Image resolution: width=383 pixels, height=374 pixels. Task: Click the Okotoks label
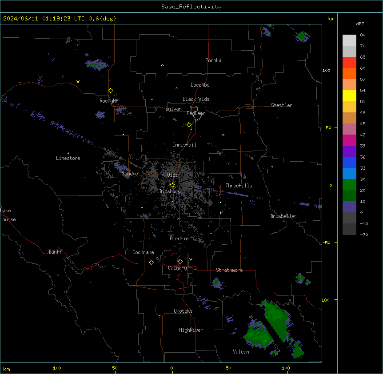coord(183,311)
